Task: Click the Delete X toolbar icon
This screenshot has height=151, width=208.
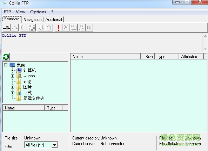Action: point(66,28)
